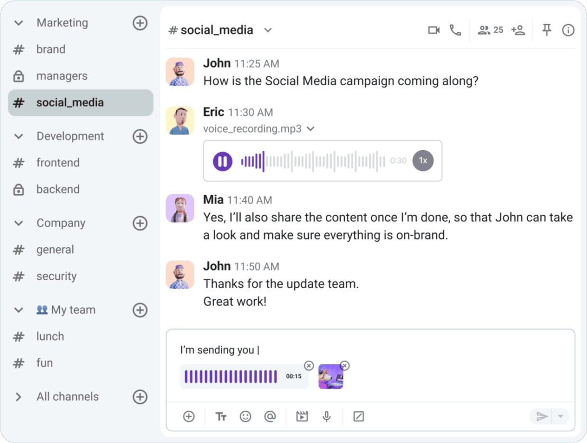
Task: Remove the attached voice recording
Action: pos(308,365)
